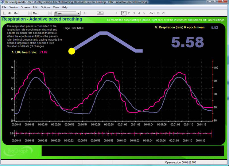Click the x10 scale multiplier icon
This screenshot has width=229, height=166.
tap(10, 13)
